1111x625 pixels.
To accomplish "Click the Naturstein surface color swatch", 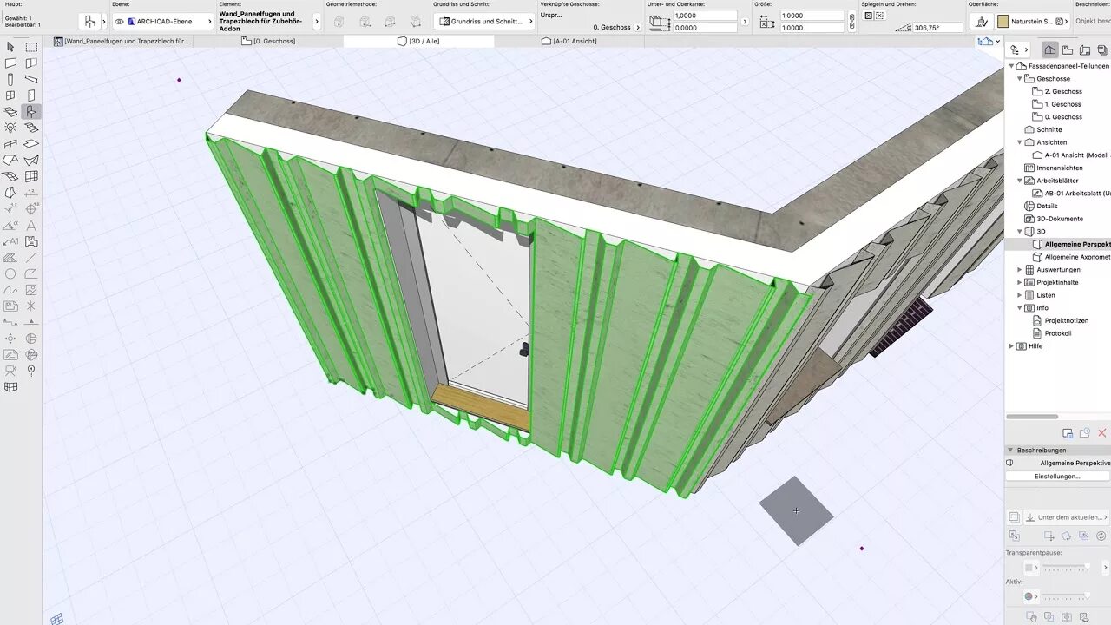I will tap(1003, 21).
